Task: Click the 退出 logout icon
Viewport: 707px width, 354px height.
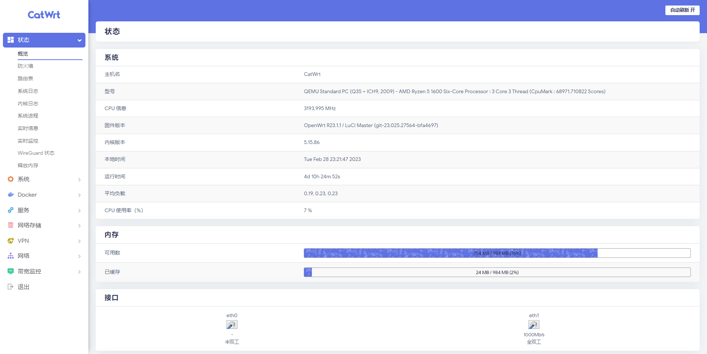Action: pyautogui.click(x=11, y=287)
